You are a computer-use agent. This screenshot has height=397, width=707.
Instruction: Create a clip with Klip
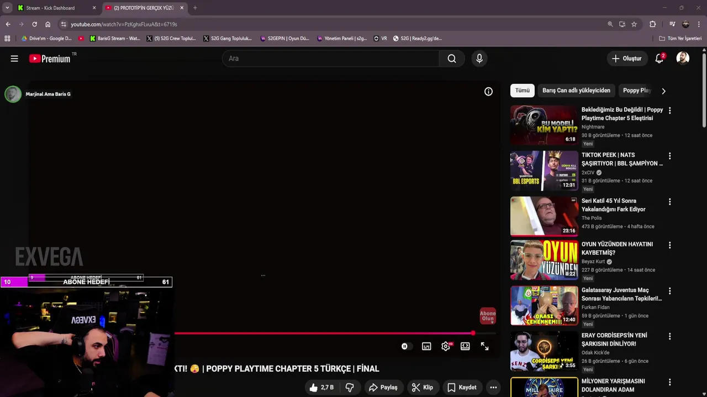423,388
